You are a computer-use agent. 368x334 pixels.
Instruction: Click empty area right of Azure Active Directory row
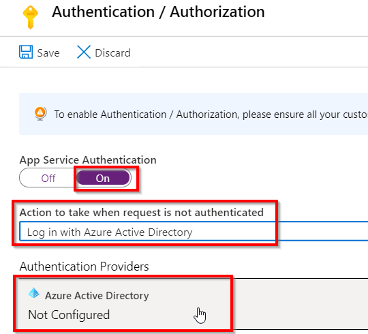301,304
